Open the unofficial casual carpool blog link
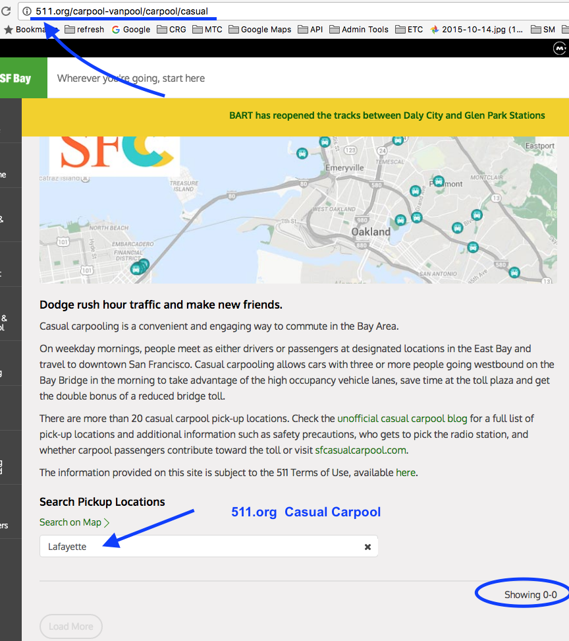The image size is (569, 641). pos(402,419)
